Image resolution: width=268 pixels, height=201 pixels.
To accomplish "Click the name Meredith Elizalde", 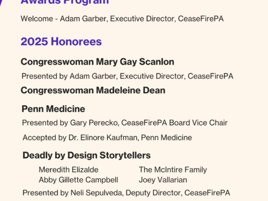I will (x=68, y=170).
